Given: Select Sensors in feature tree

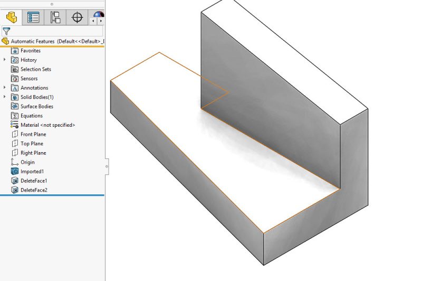Looking at the screenshot, I should [29, 79].
